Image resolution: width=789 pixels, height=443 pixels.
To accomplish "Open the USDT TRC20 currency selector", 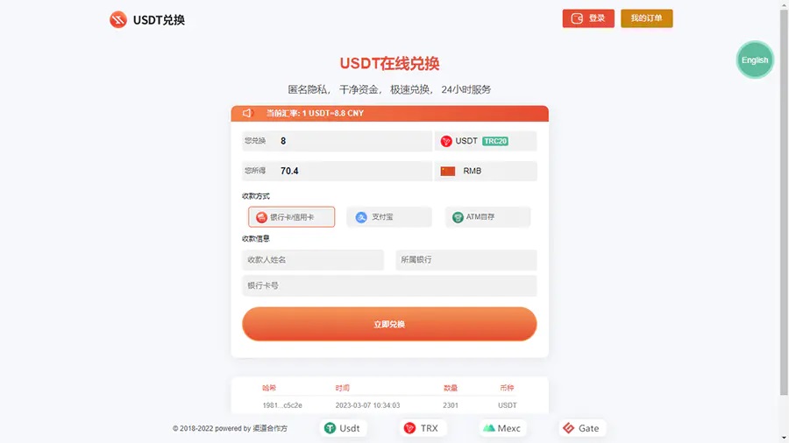I will tap(486, 141).
